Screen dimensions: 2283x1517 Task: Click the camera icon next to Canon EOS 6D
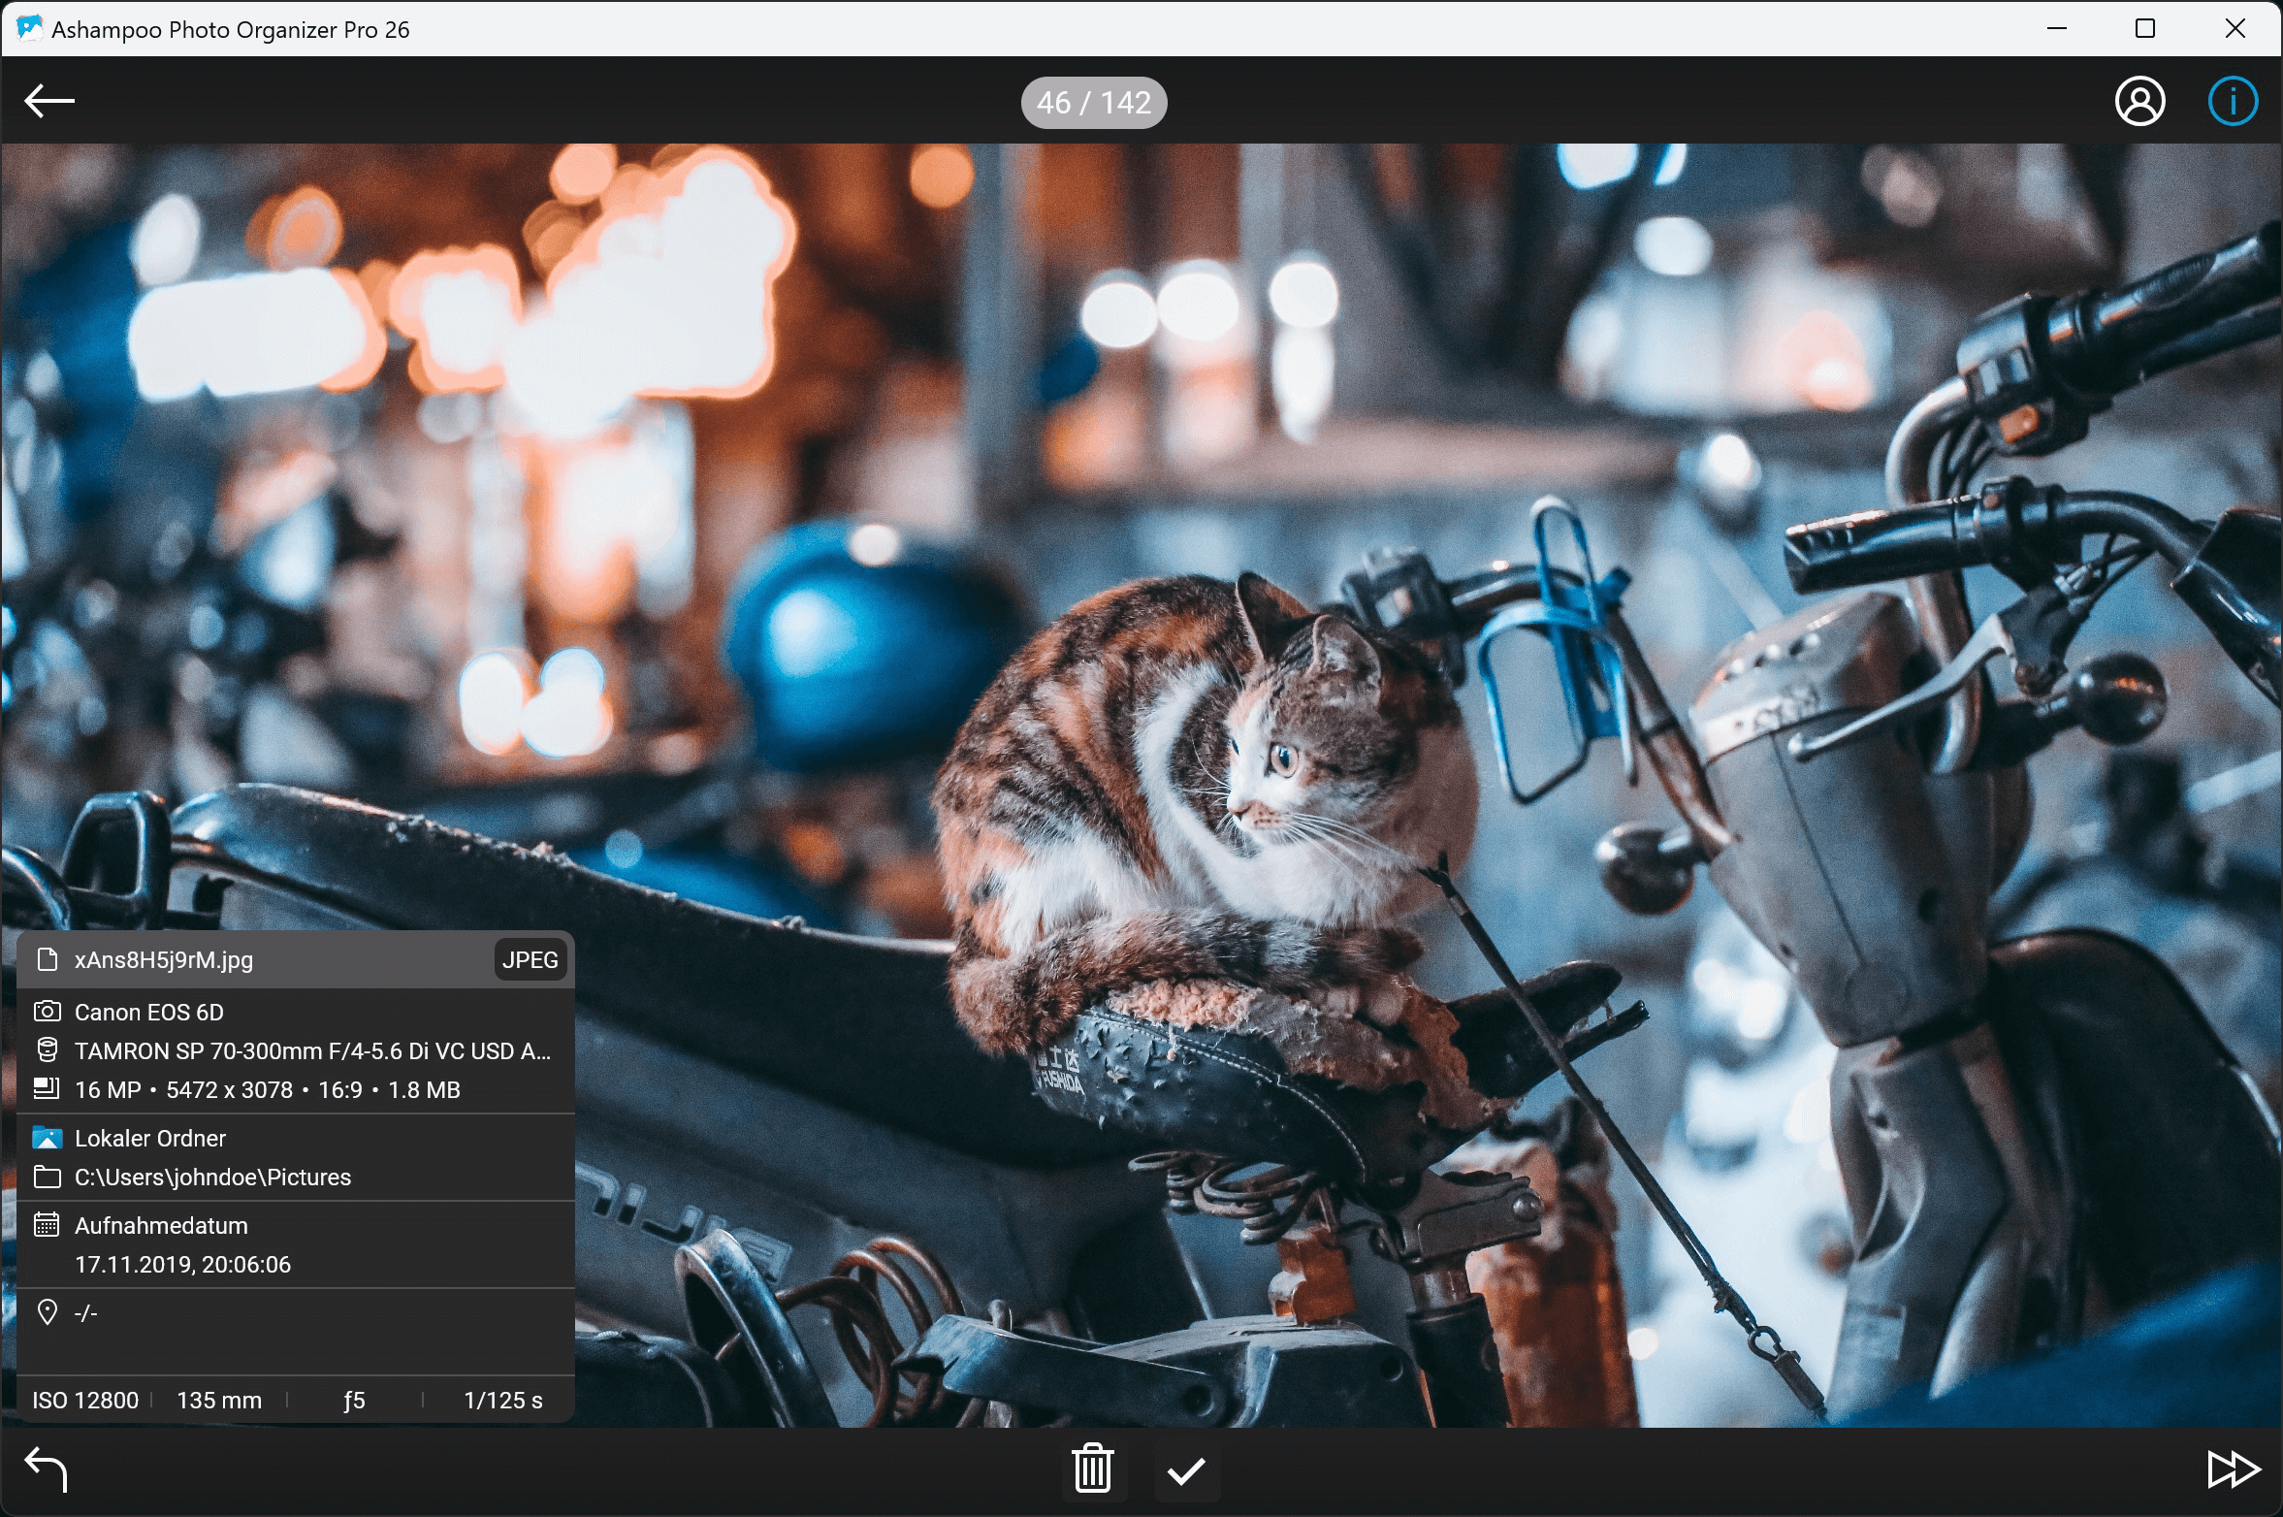click(47, 1012)
